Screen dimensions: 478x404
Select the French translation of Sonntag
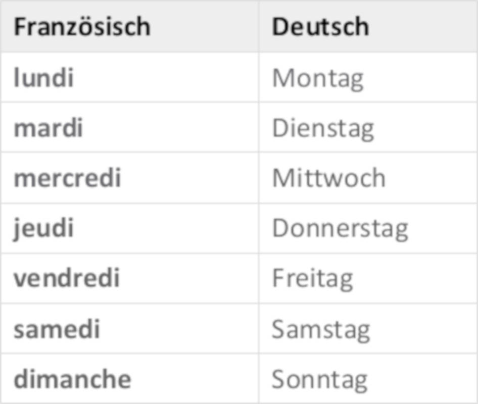[x=72, y=379]
